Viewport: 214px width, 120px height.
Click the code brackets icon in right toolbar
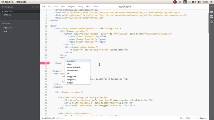pos(212,16)
